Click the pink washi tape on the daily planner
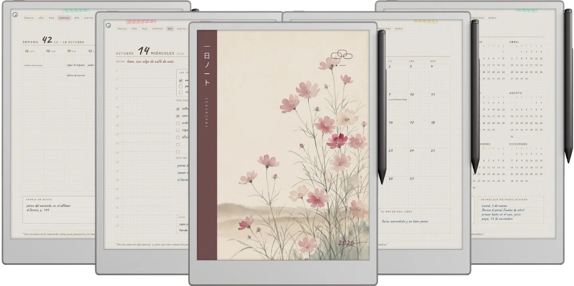 141,21
